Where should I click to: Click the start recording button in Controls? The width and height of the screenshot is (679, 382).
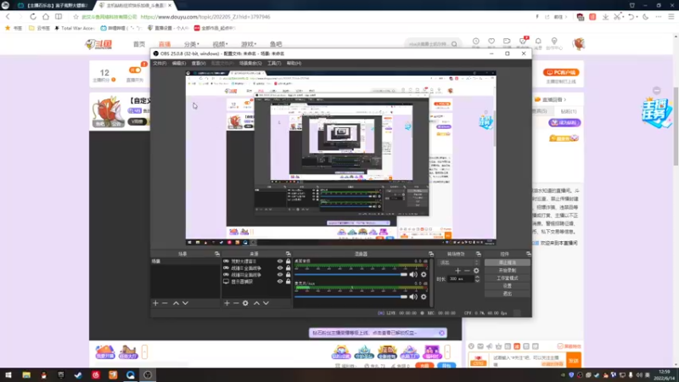[507, 270]
